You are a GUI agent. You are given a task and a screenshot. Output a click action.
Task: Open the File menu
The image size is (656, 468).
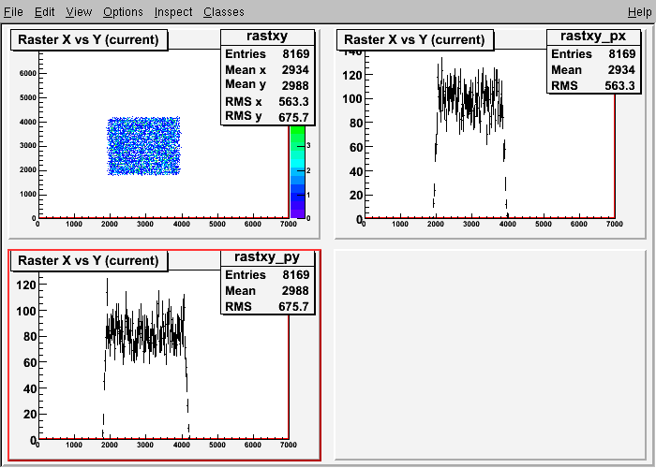coord(13,11)
